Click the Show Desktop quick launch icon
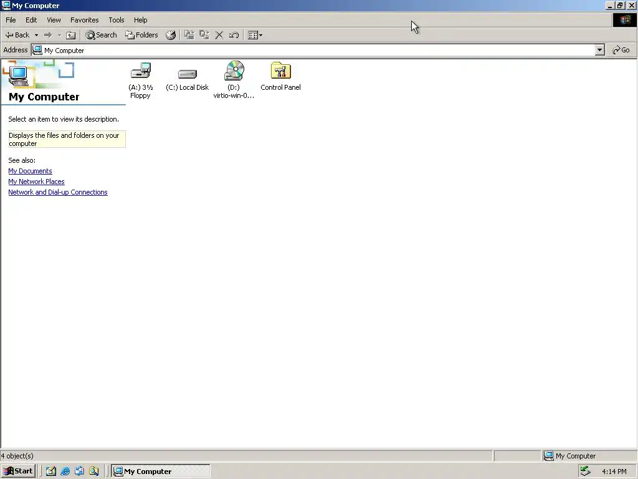The image size is (638, 479). [51, 472]
